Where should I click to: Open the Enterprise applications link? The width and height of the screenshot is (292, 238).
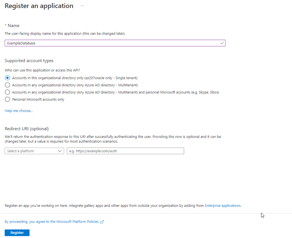(x=222, y=205)
